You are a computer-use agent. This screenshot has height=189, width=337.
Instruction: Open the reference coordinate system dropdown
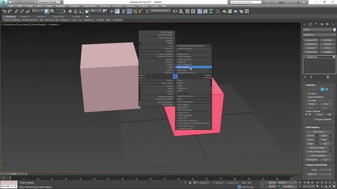(96, 10)
